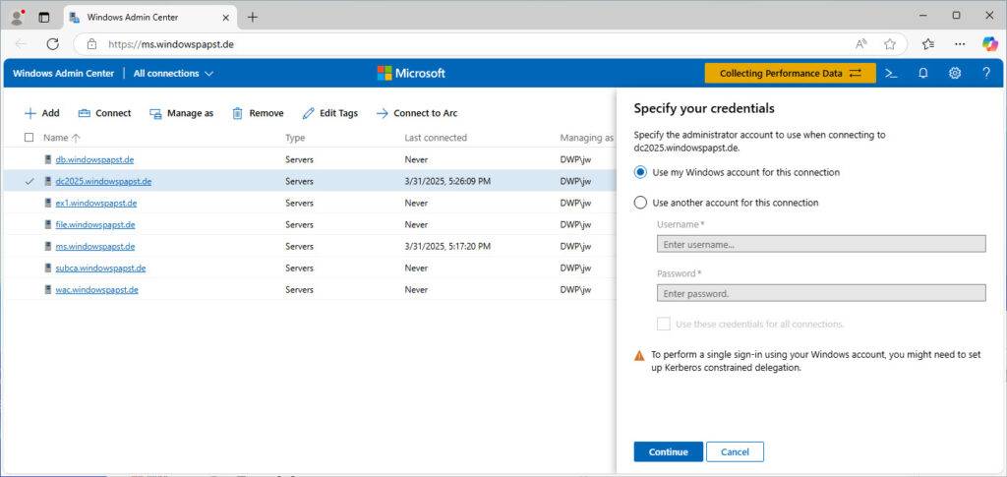The height and width of the screenshot is (477, 1007).
Task: Click the browser address bar URL
Action: 170,44
